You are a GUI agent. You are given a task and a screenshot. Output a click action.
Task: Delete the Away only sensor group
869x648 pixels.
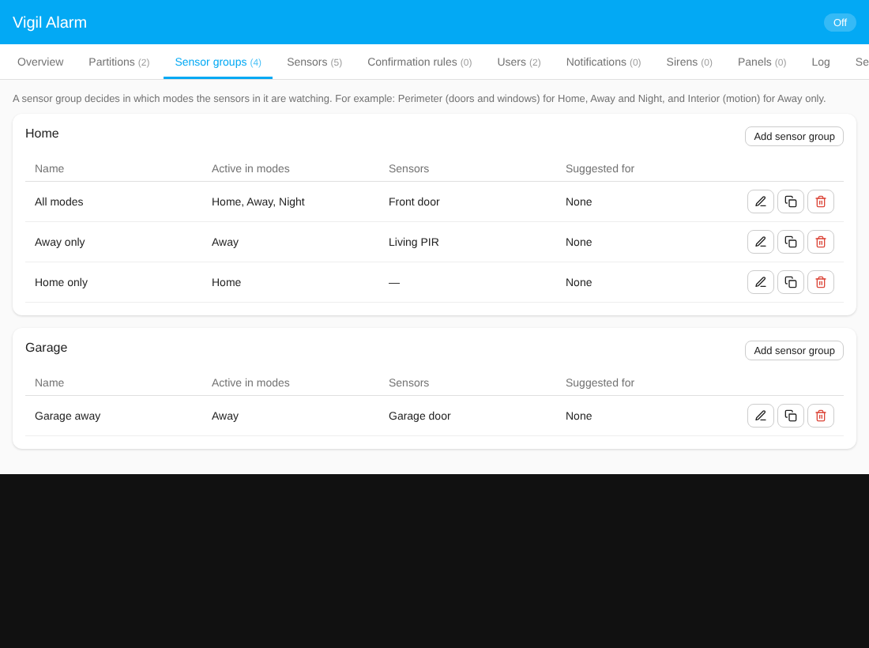[820, 242]
